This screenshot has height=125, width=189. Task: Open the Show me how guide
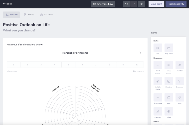(103, 4)
